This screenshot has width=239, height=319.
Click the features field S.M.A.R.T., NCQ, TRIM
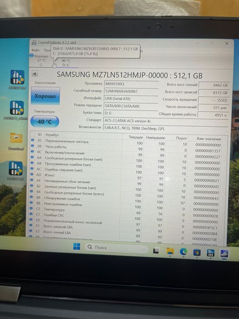coord(165,129)
